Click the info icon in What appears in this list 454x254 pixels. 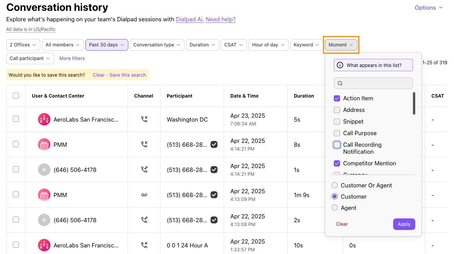[x=340, y=65]
